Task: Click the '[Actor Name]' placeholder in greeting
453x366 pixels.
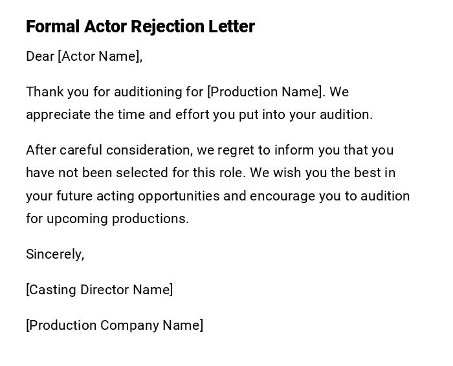Action: click(x=99, y=56)
